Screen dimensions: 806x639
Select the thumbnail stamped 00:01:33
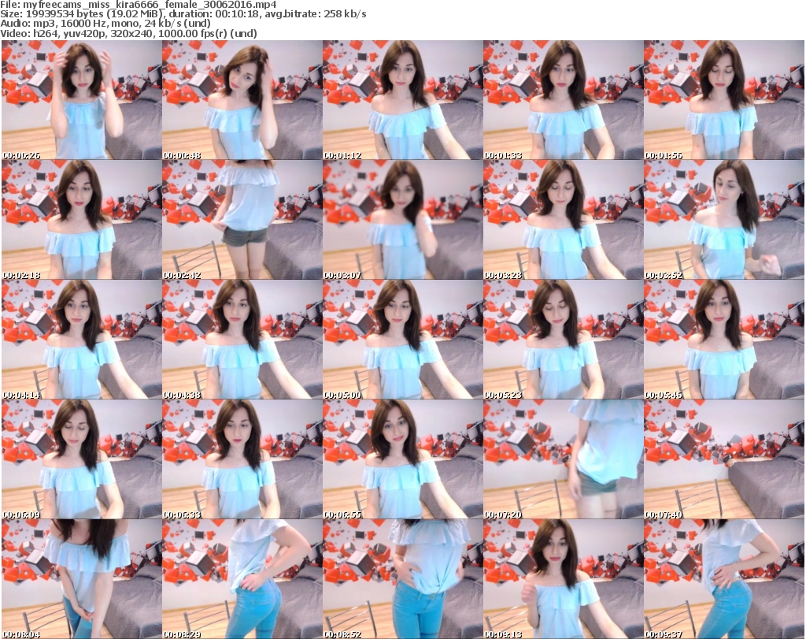click(563, 100)
